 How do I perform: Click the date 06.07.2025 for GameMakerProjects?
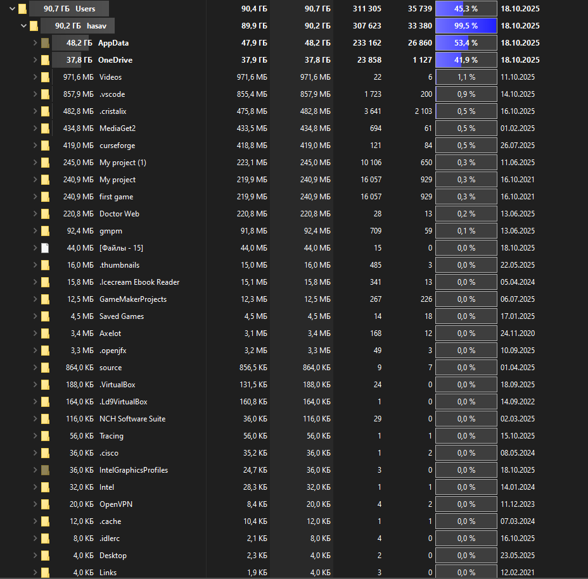[518, 299]
